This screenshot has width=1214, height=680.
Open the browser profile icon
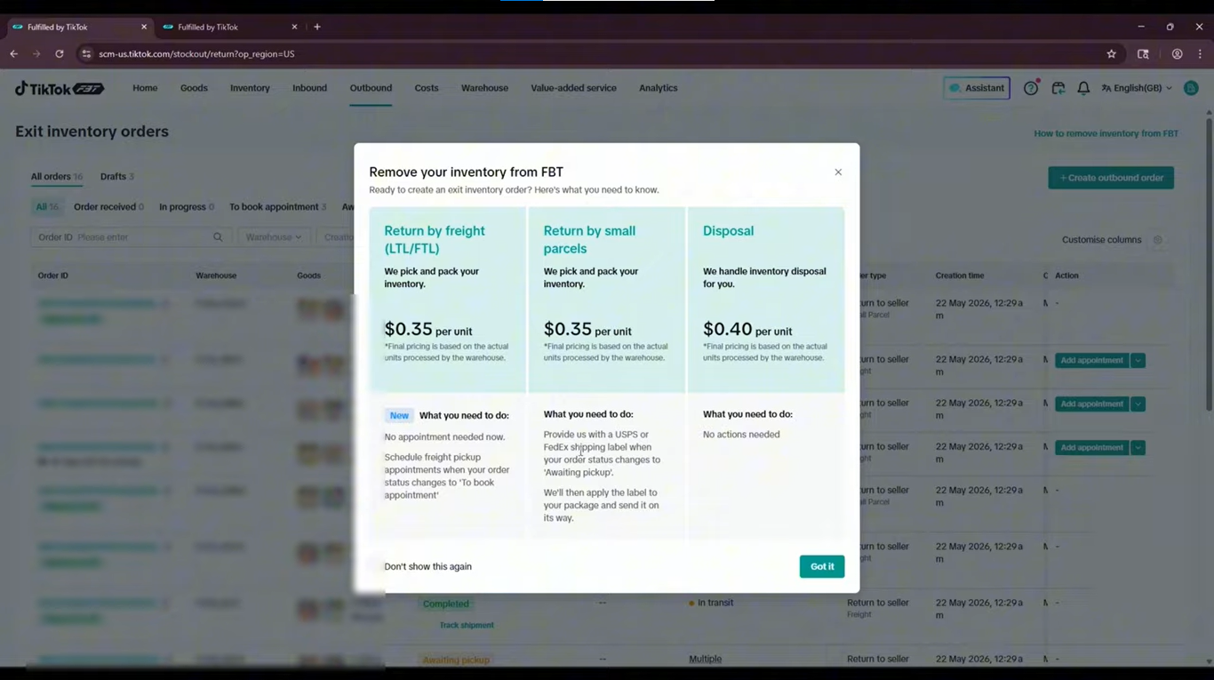pyautogui.click(x=1177, y=54)
